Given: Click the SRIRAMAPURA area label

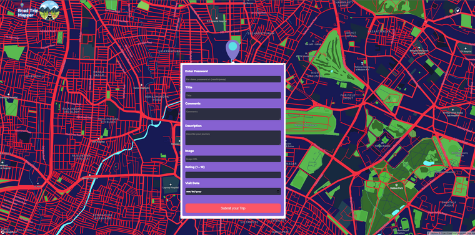Looking at the screenshot, I should [169, 52].
